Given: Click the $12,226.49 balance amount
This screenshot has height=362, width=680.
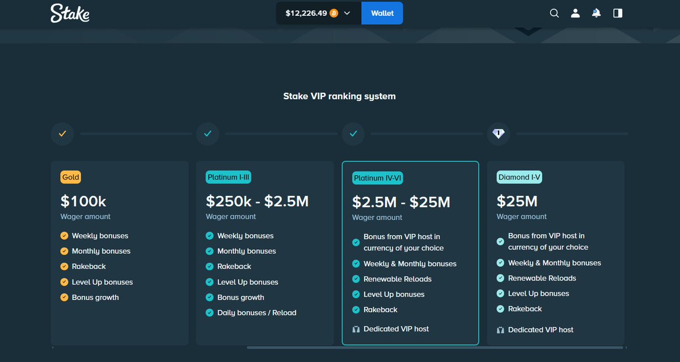Looking at the screenshot, I should 306,13.
